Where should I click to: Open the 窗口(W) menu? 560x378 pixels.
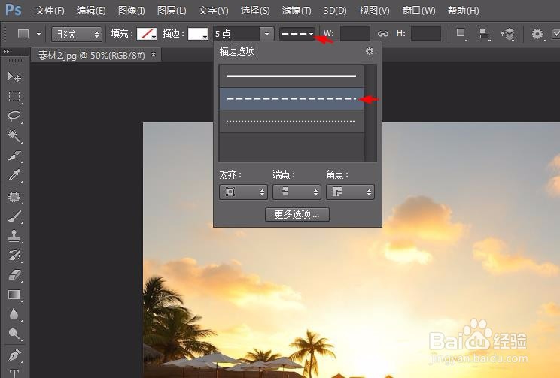coord(418,11)
